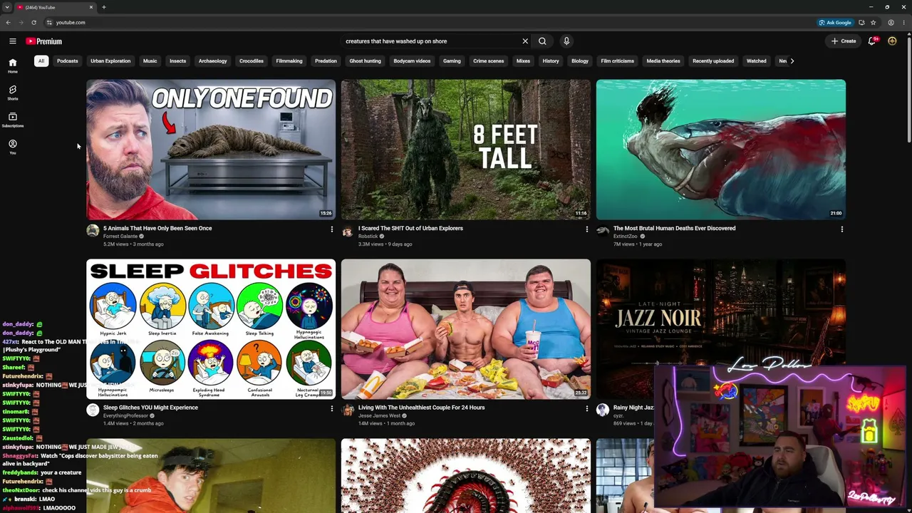Clear the search box with the X

click(525, 41)
